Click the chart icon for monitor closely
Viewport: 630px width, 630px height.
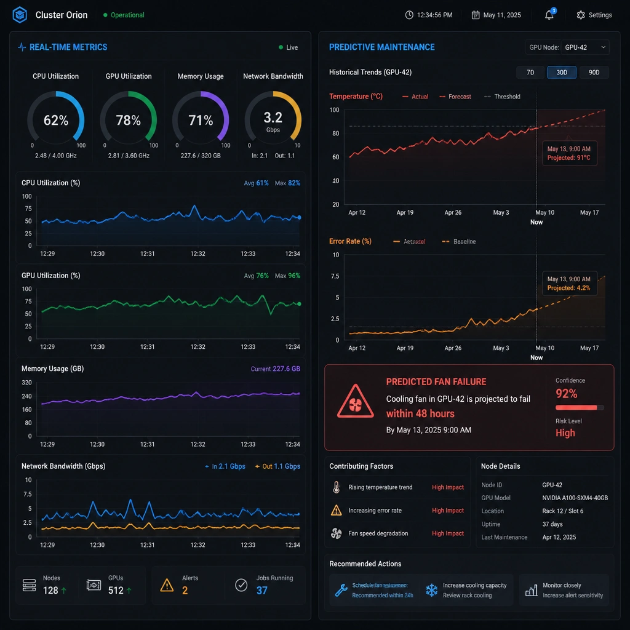[x=531, y=590]
